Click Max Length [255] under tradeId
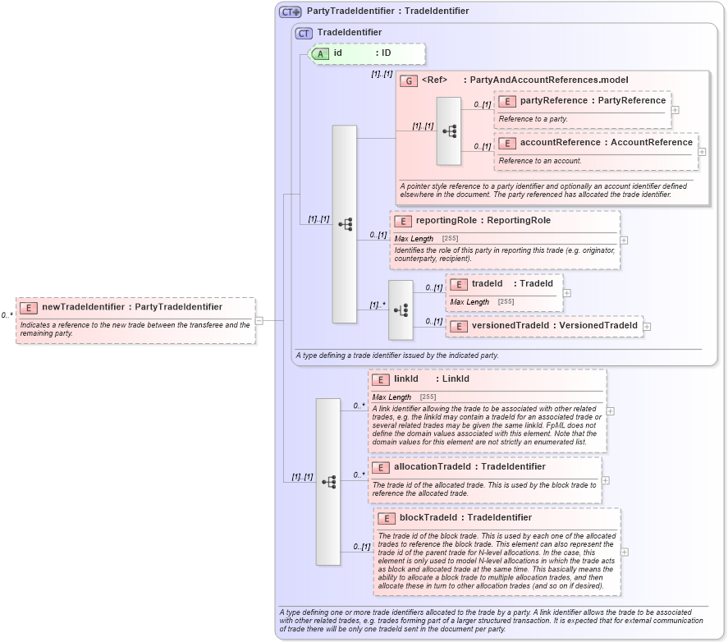This screenshot has width=728, height=642. point(482,301)
